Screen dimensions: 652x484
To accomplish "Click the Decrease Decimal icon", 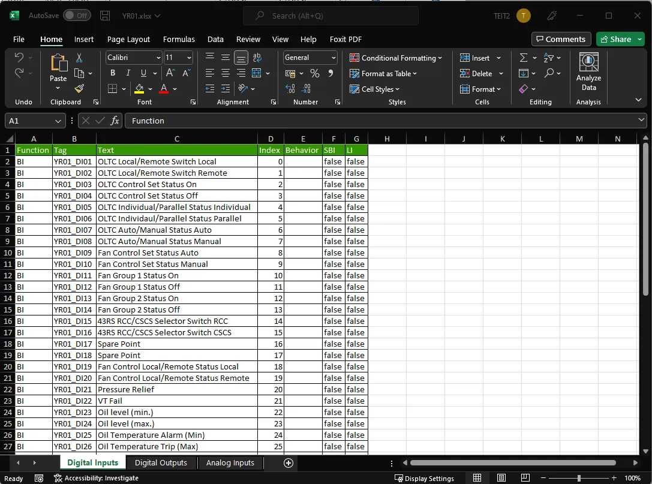I will click(x=306, y=89).
